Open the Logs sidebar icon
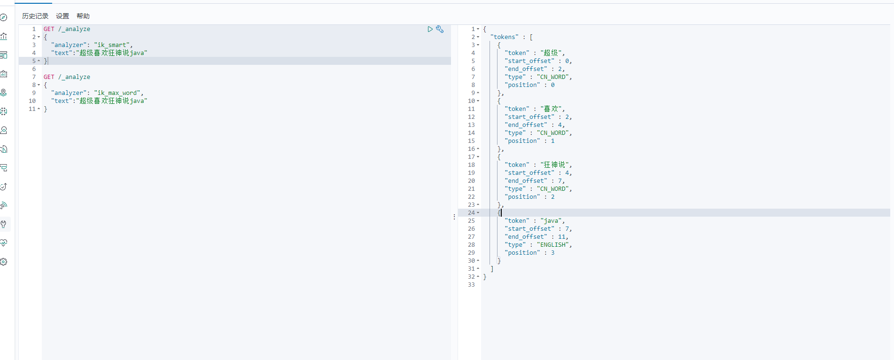 pos(4,149)
